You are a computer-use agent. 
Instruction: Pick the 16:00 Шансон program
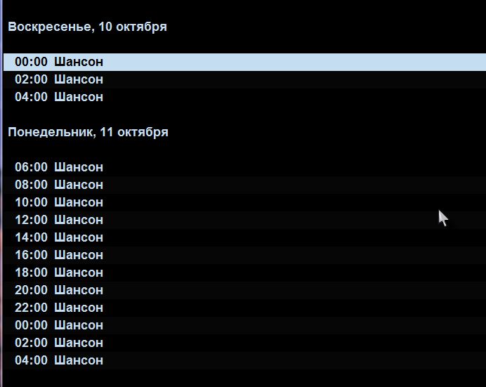click(x=244, y=256)
